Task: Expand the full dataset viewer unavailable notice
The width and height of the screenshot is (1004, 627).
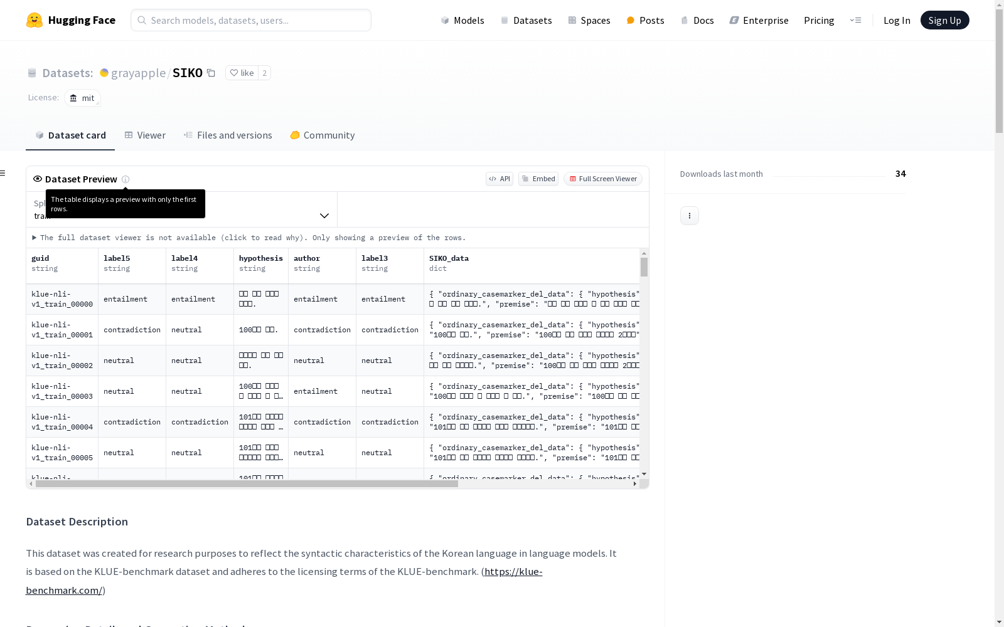Action: (x=249, y=238)
